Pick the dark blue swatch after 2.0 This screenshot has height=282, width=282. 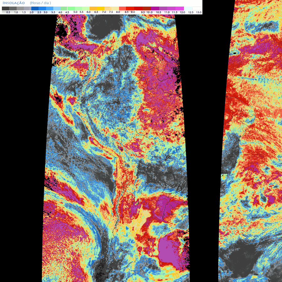coord(35,8)
